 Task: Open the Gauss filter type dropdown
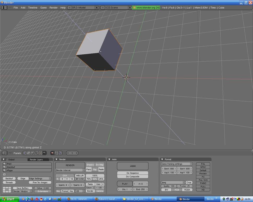(x=90, y=188)
